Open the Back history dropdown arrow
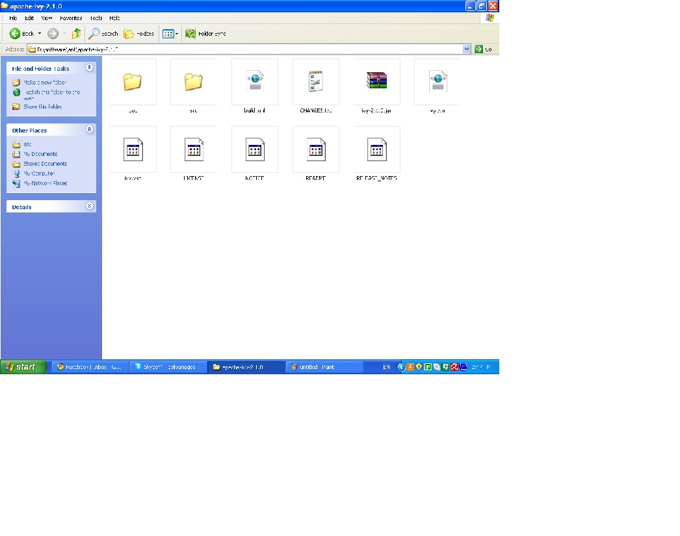The image size is (680, 536). coord(40,33)
